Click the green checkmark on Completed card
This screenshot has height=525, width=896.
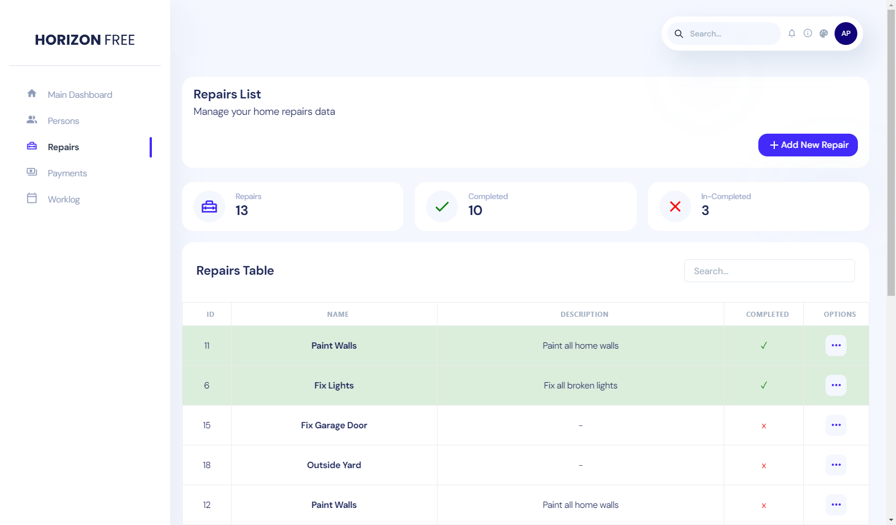(x=442, y=206)
